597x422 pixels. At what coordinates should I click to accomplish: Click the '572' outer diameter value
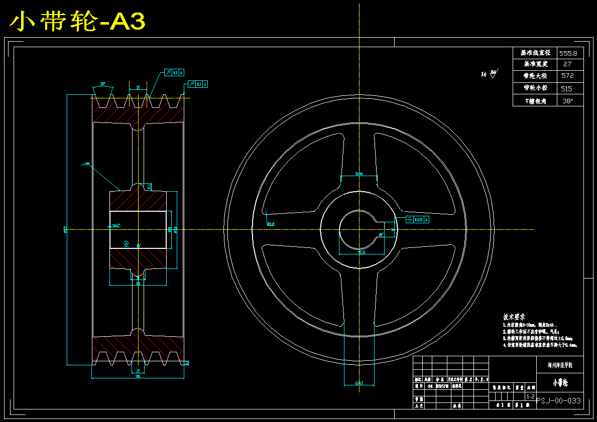(567, 76)
